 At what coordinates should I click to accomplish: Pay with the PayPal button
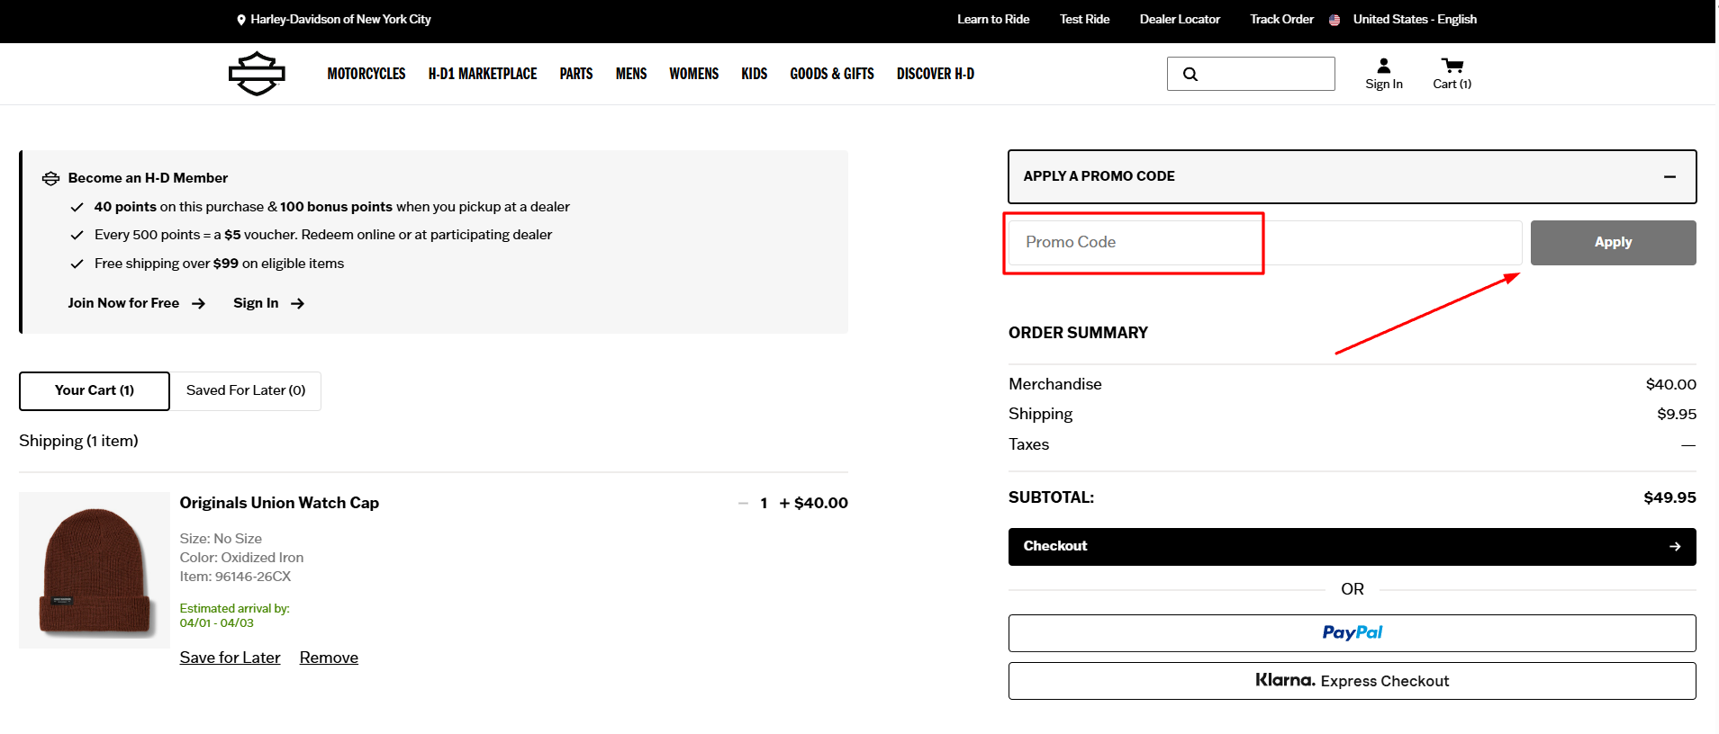click(x=1352, y=633)
